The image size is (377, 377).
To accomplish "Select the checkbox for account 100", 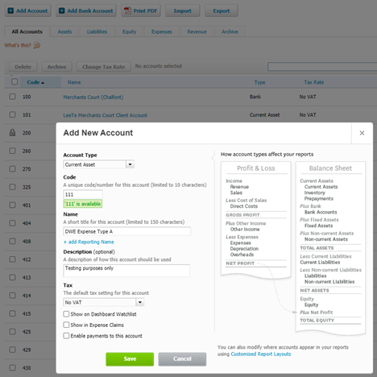I will [12, 97].
